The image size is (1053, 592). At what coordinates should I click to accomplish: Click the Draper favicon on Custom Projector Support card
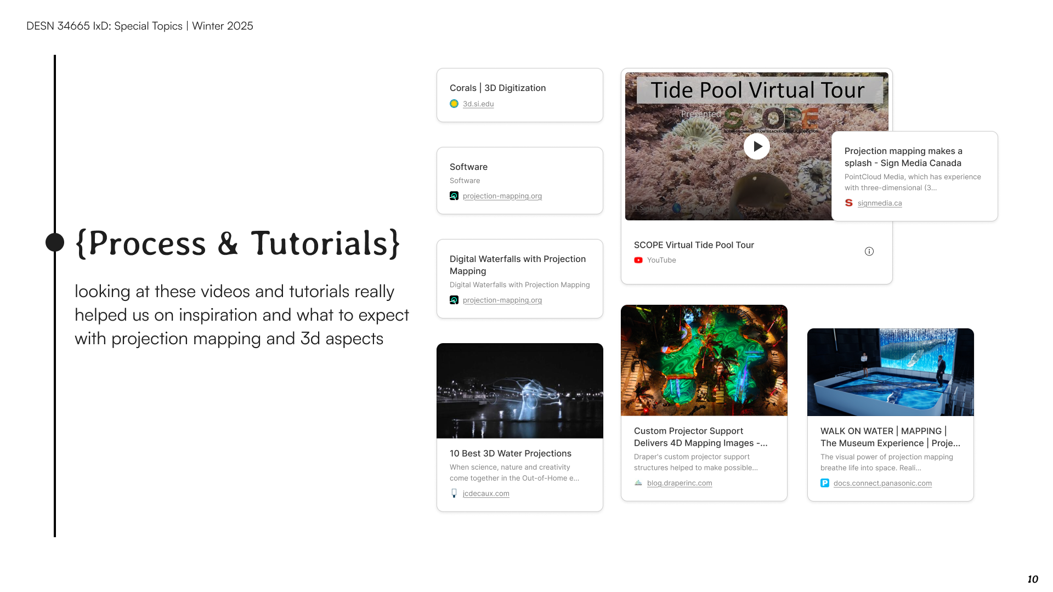pos(638,483)
